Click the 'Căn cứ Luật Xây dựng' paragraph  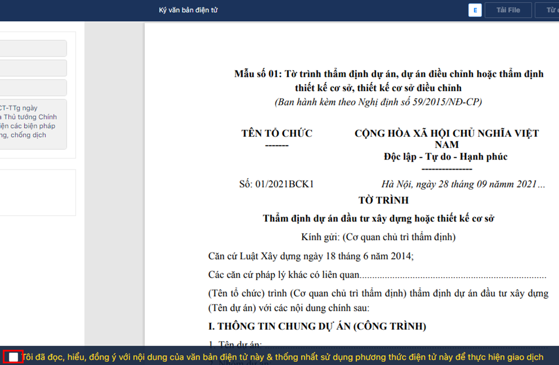click(311, 256)
